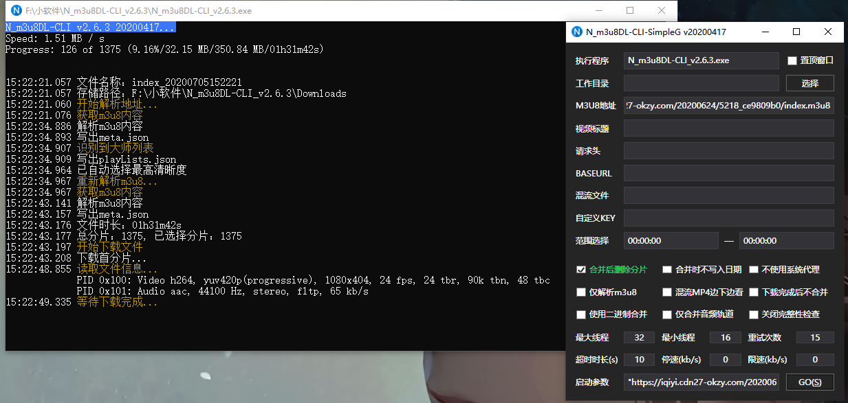Close the SimpleG window
This screenshot has width=848, height=403.
tap(828, 32)
